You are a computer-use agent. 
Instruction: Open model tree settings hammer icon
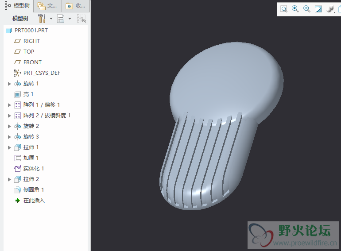tap(42, 19)
